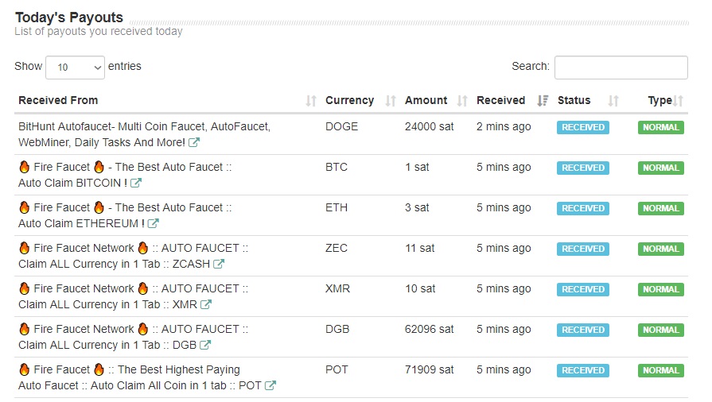Open Fire Faucet Auto Claim ETHEREUM link
The width and height of the screenshot is (712, 402).
click(125, 215)
